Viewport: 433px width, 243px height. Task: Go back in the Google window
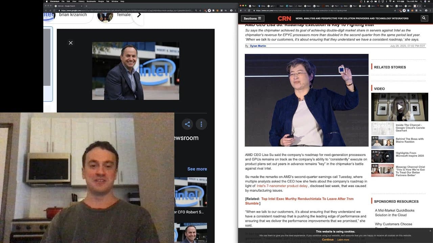pyautogui.click(x=46, y=10)
